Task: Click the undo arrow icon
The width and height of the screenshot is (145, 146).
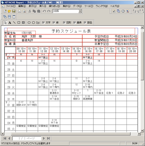Action: (x=44, y=11)
